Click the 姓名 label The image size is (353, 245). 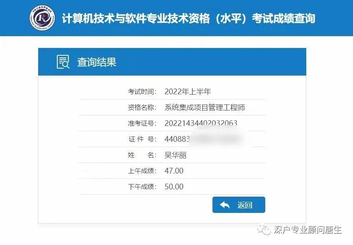pyautogui.click(x=142, y=155)
